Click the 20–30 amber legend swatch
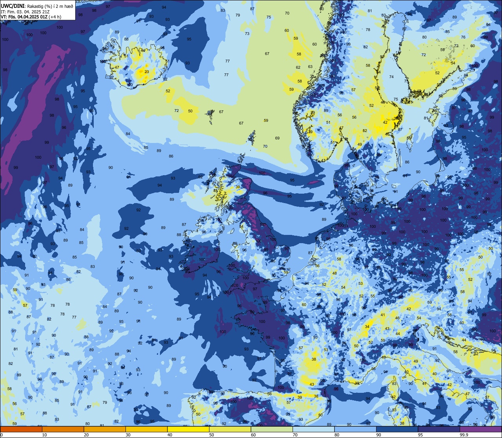Image resolution: width=502 pixels, height=438 pixels. coord(105,429)
